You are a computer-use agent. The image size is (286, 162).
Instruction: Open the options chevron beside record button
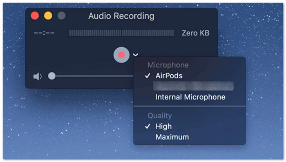click(x=136, y=55)
